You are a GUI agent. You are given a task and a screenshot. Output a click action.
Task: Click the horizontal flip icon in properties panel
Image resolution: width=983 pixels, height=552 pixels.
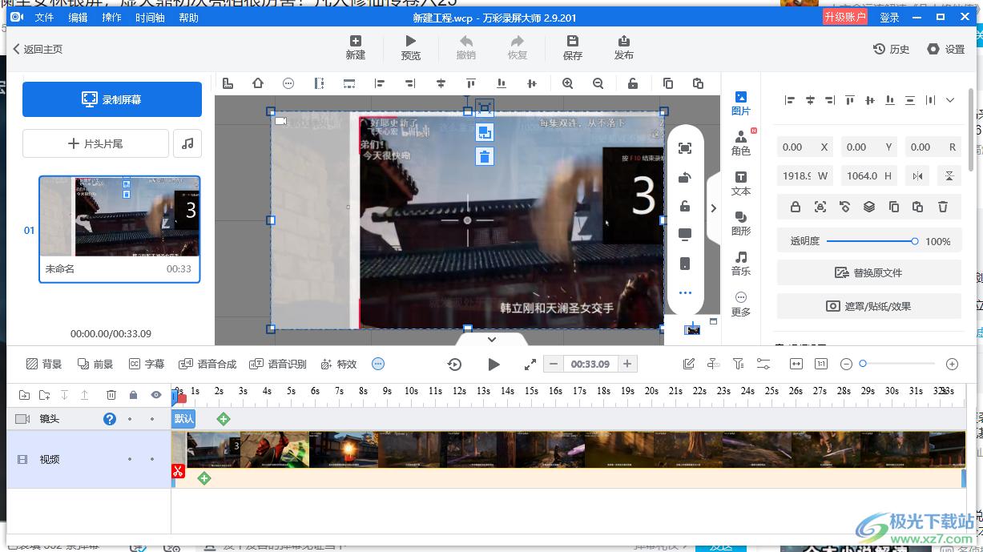[917, 175]
